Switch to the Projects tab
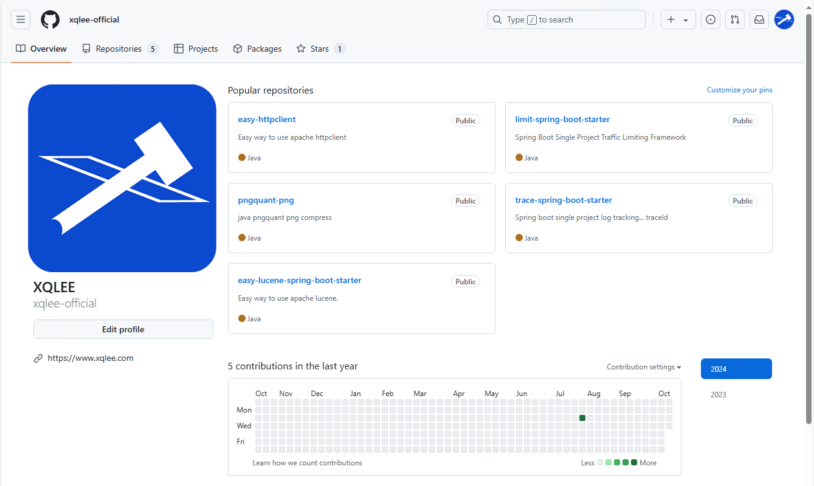Screen dimensions: 814x486 coord(196,49)
